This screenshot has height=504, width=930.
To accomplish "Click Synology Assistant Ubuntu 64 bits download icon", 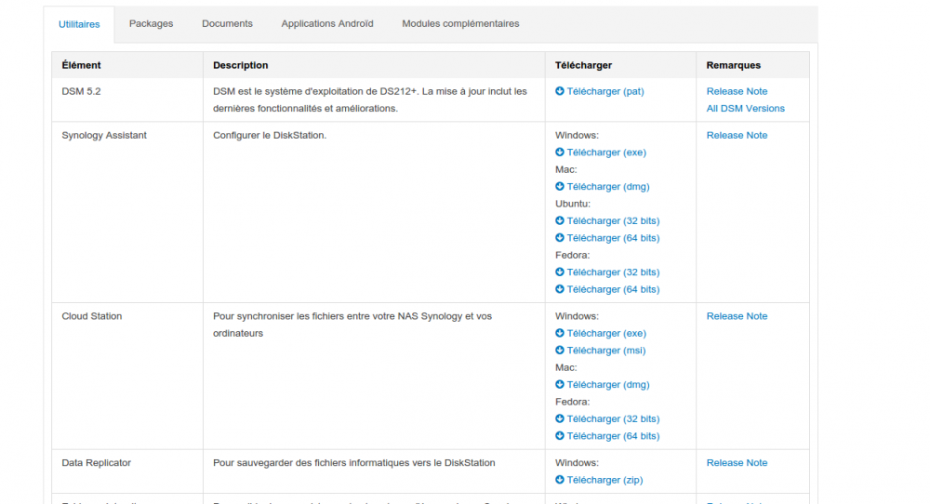I will (x=559, y=238).
